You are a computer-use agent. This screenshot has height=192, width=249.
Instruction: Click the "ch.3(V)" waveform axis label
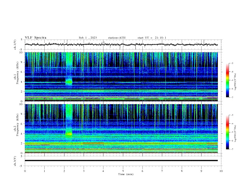point(15,161)
